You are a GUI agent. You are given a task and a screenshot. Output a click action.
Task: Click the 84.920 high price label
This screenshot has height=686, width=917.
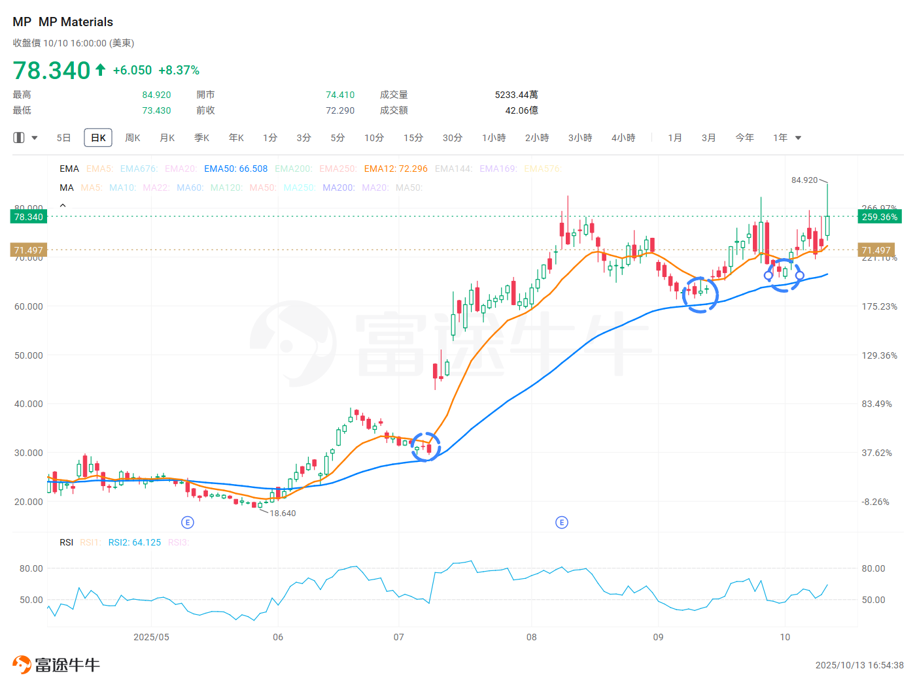coord(804,180)
